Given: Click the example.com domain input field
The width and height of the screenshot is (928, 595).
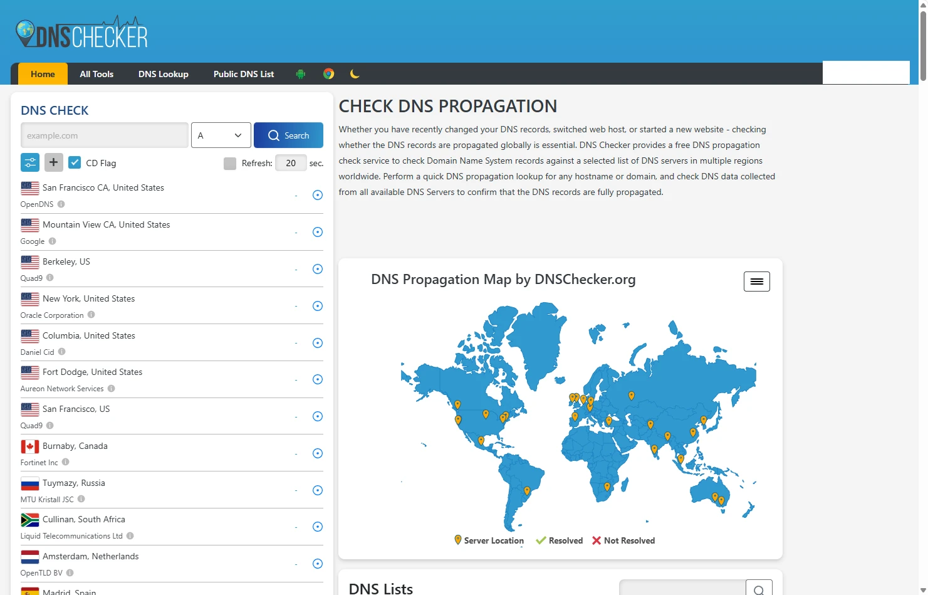Looking at the screenshot, I should (x=104, y=135).
